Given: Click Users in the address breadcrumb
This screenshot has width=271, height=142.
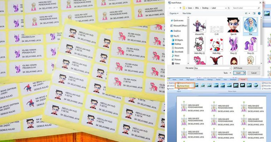Looking at the screenshot, I should (x=190, y=8).
